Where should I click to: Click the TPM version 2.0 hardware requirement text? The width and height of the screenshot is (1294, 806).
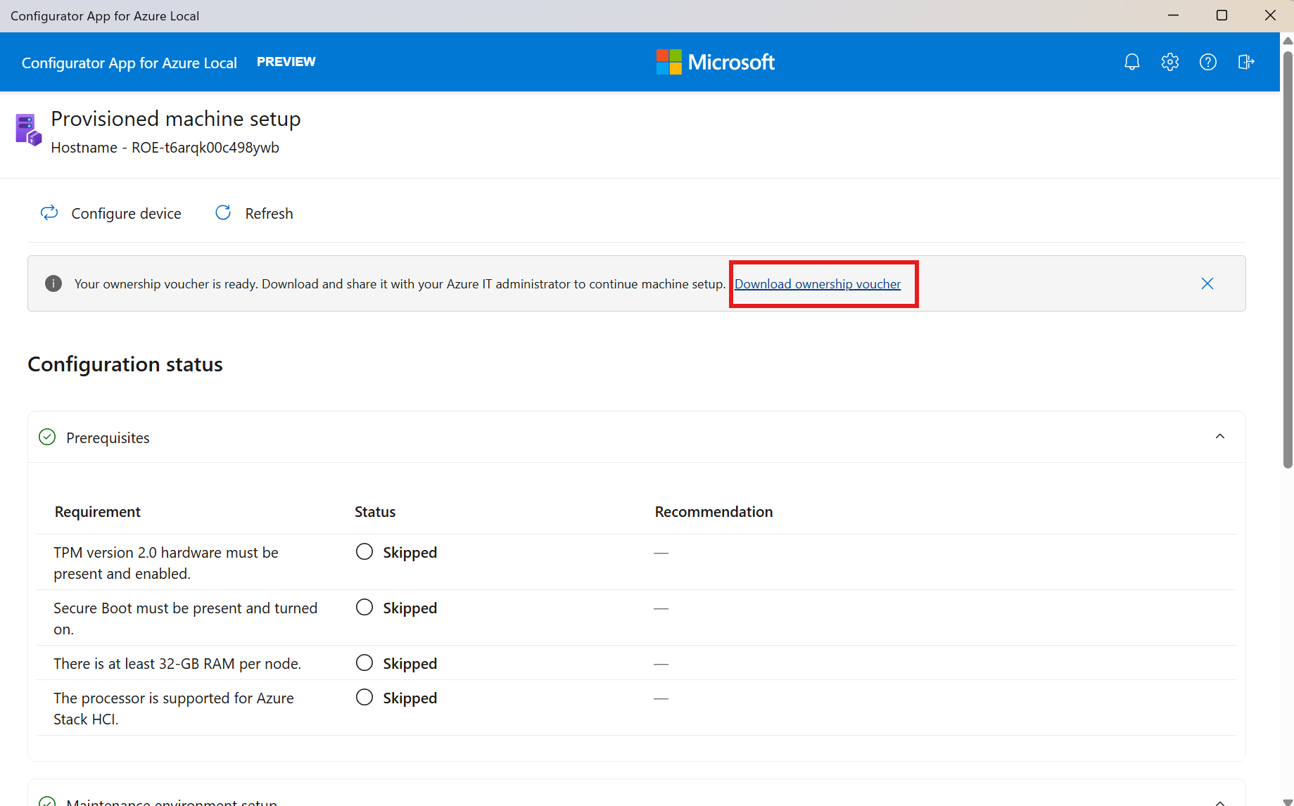tap(166, 563)
